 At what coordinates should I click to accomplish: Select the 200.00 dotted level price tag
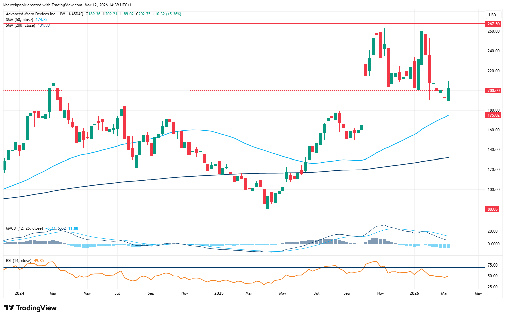pos(493,91)
